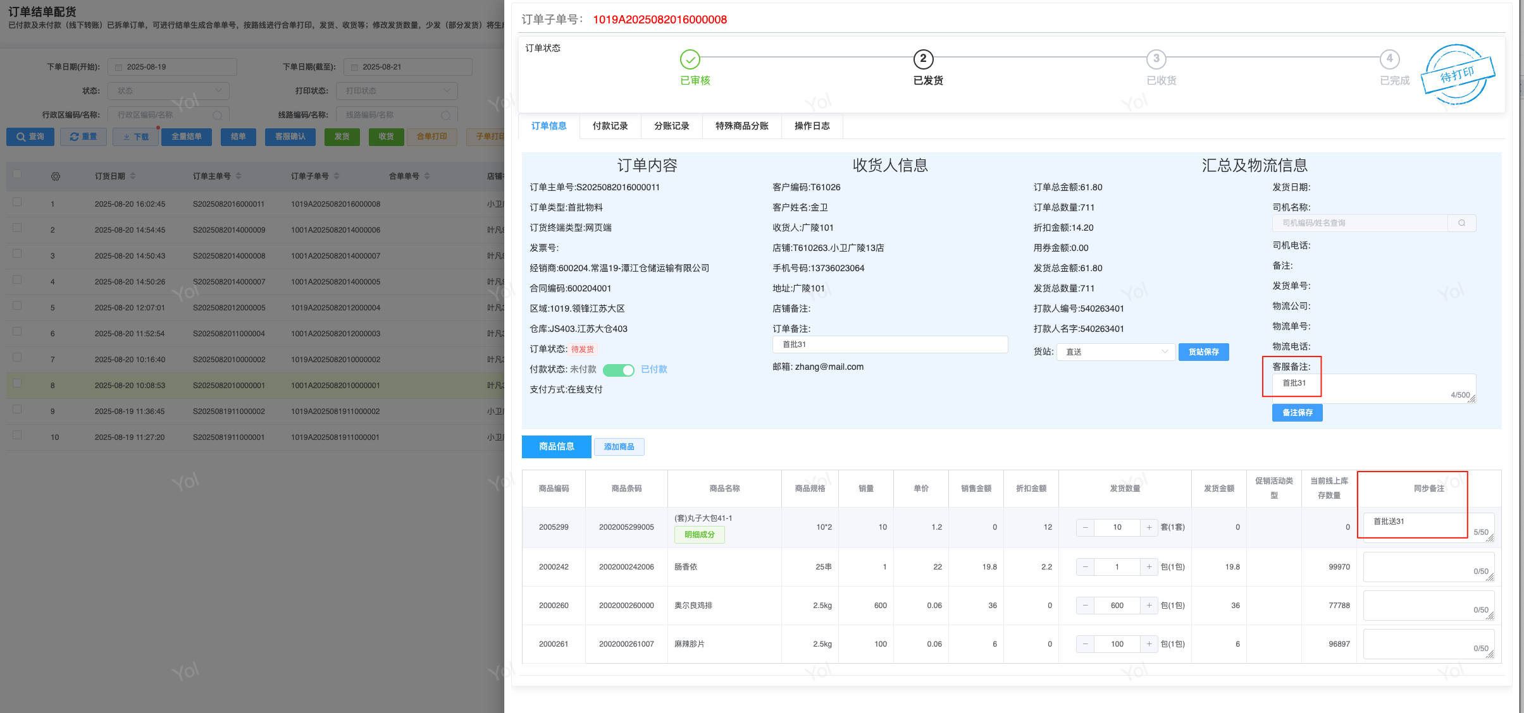The image size is (1524, 713).
Task: Click the 添加商品 button
Action: point(618,447)
